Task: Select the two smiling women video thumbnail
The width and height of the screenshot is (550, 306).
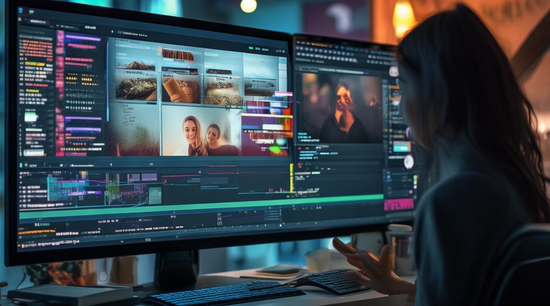Action: coord(201,131)
